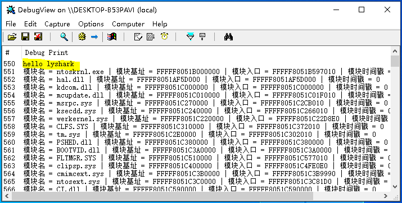Open the Options menu
The height and width of the screenshot is (203, 402).
click(x=91, y=24)
